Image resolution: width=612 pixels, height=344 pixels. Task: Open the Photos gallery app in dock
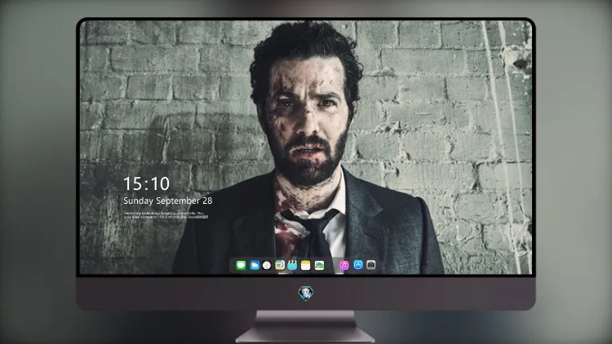pyautogui.click(x=319, y=266)
